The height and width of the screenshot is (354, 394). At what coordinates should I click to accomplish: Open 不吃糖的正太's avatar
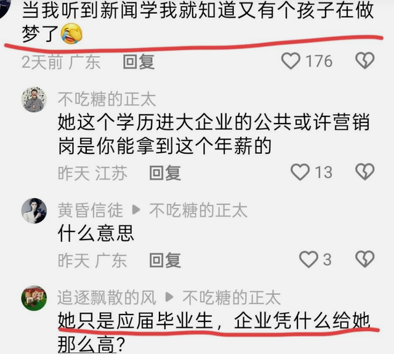[x=34, y=100]
